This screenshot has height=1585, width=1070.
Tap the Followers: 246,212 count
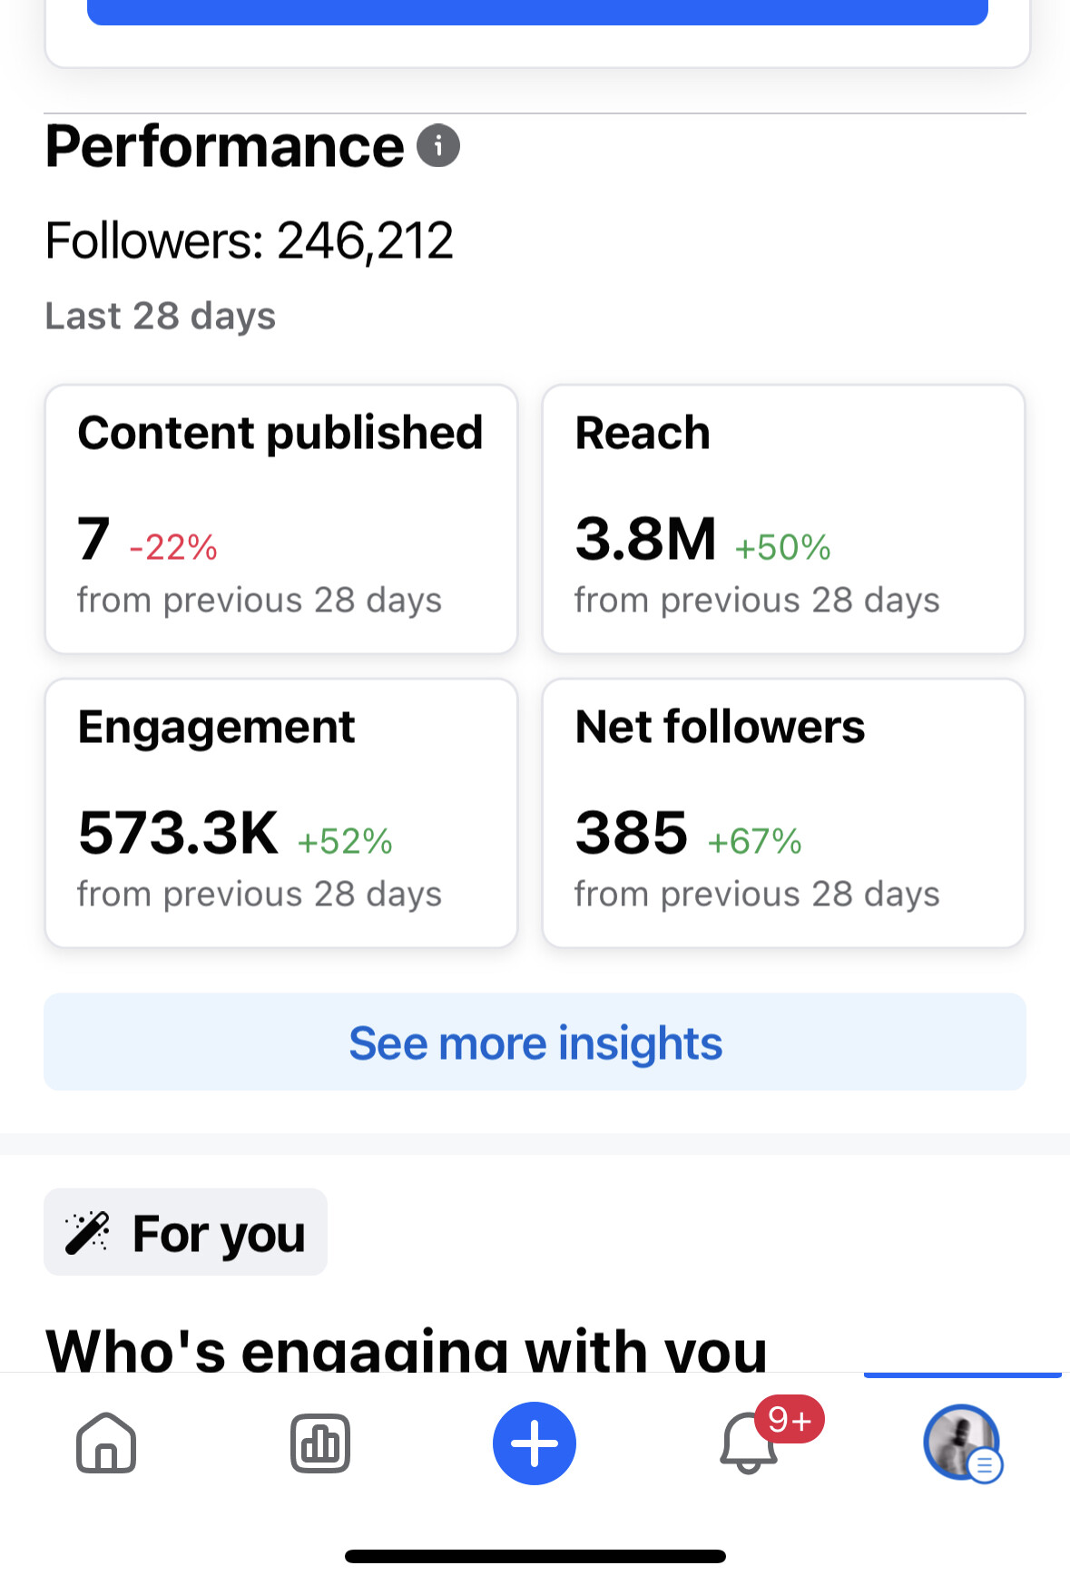(x=250, y=241)
